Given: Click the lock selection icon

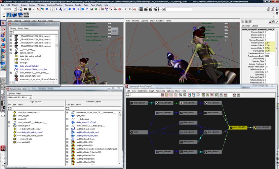Looking at the screenshot, I should (91, 9).
